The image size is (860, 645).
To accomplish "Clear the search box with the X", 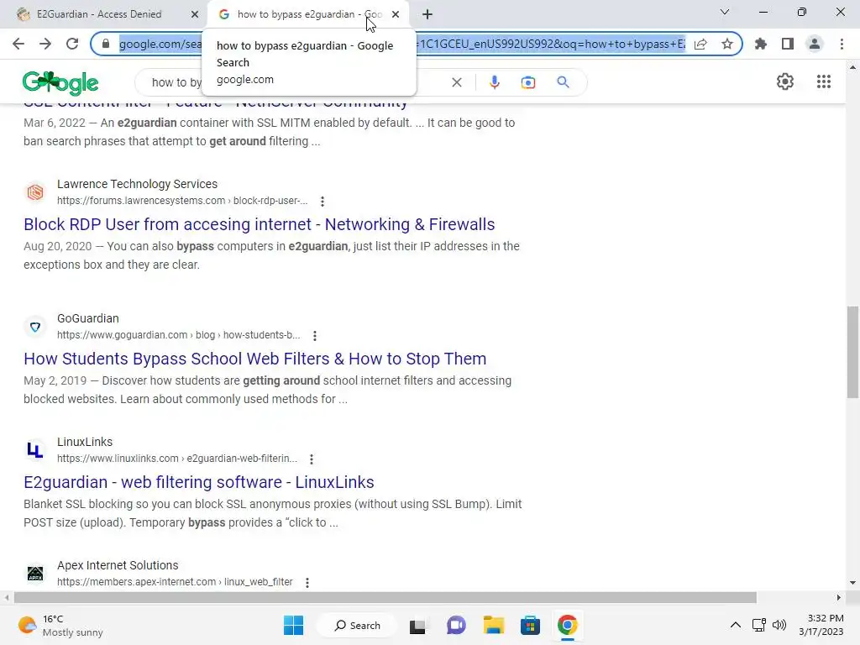I will coord(456,82).
